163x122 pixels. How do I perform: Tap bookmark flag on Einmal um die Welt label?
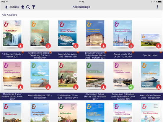133,52
